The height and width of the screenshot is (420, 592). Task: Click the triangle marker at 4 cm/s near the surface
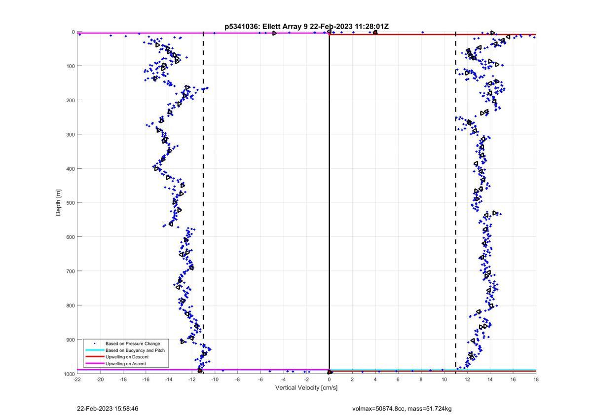pos(375,33)
